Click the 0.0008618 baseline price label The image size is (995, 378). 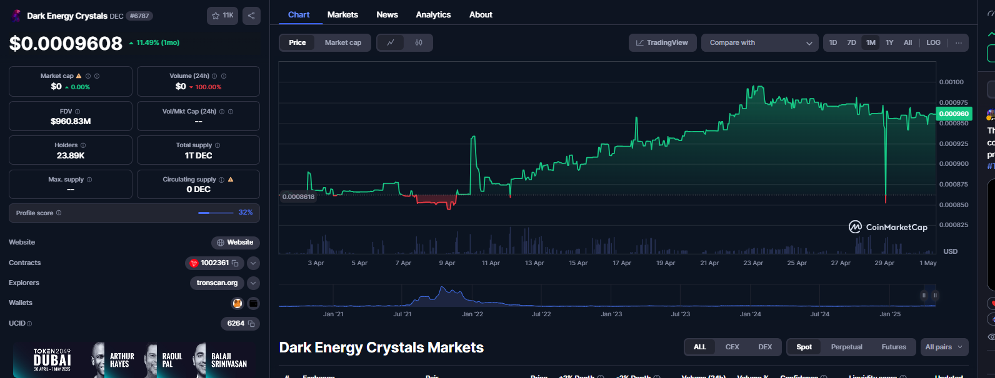(x=298, y=196)
